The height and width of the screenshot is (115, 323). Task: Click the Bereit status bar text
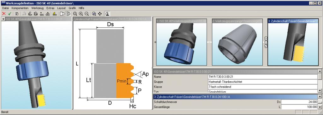tap(5, 112)
